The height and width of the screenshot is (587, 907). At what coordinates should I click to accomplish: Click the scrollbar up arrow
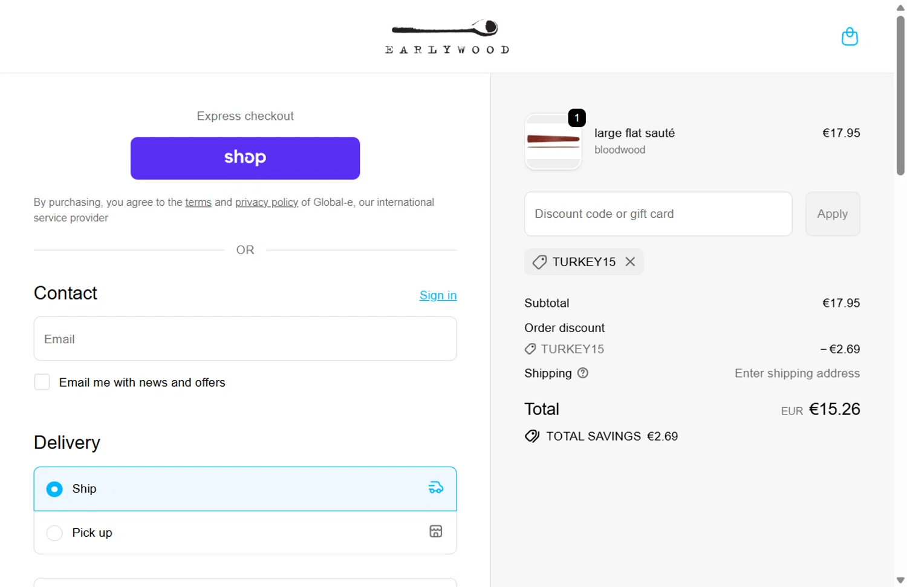[900, 7]
